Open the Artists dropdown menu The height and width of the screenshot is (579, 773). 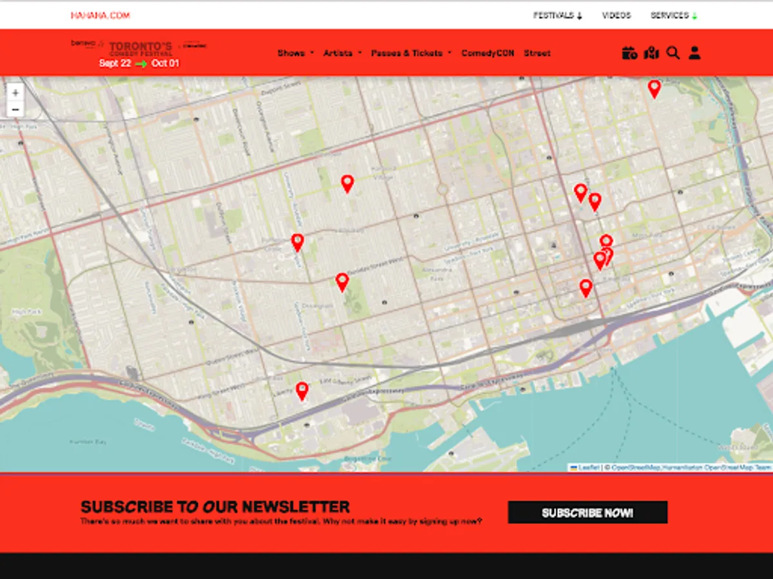tap(343, 53)
